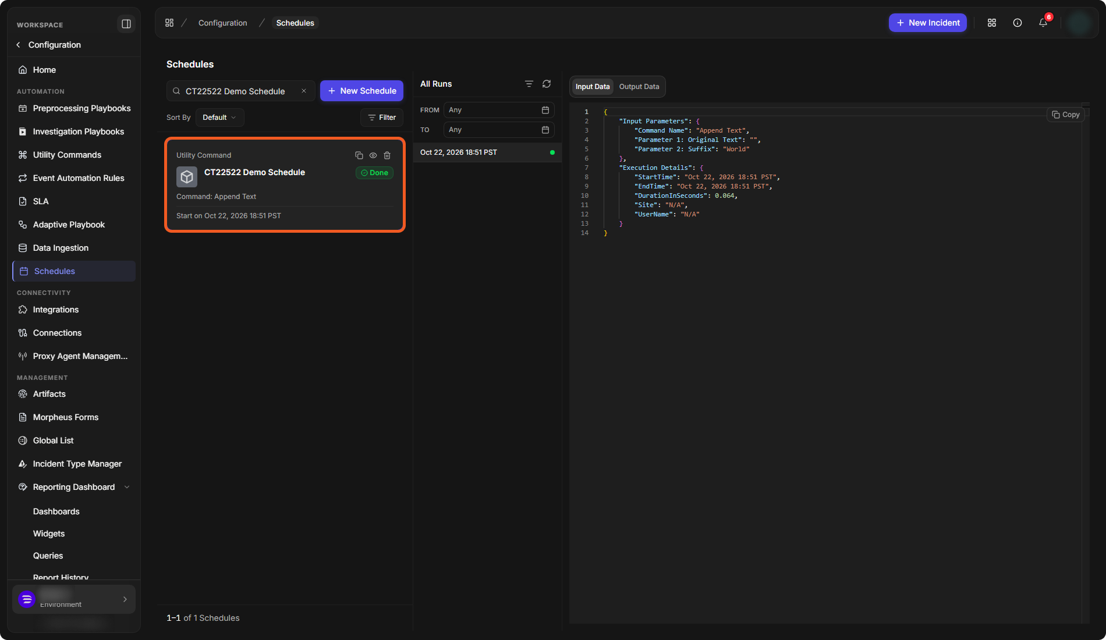Open the TO date calendar picker icon

(545, 130)
